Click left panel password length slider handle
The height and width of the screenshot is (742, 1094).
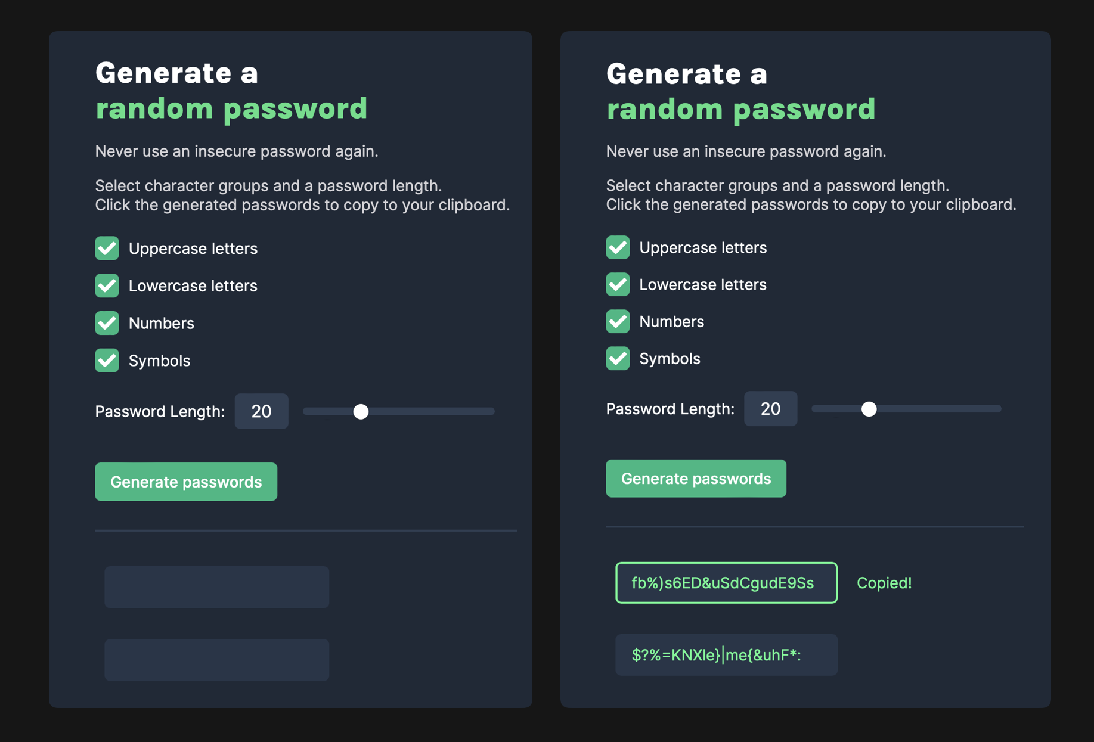[361, 411]
